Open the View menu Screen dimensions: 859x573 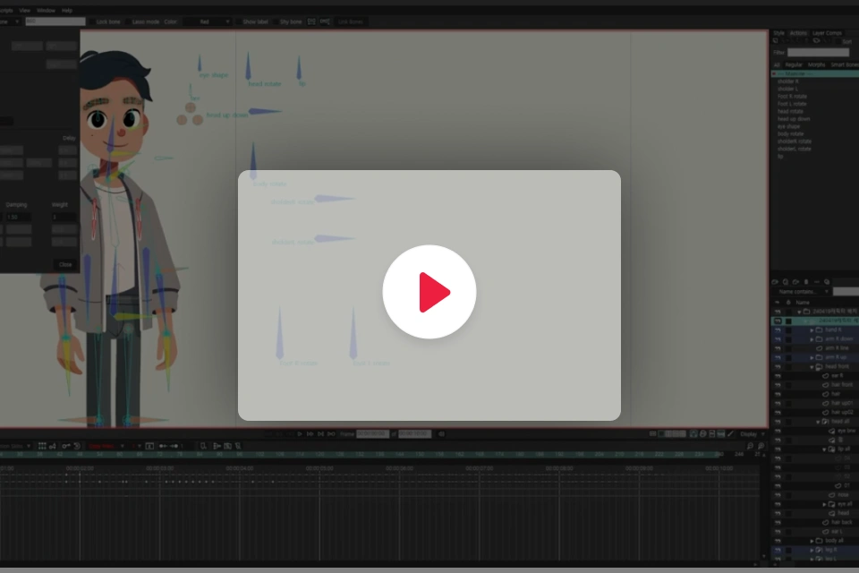click(25, 11)
